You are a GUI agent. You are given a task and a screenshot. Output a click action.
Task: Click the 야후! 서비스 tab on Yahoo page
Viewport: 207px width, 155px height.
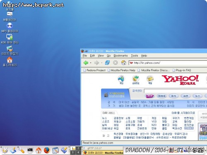click(x=109, y=113)
